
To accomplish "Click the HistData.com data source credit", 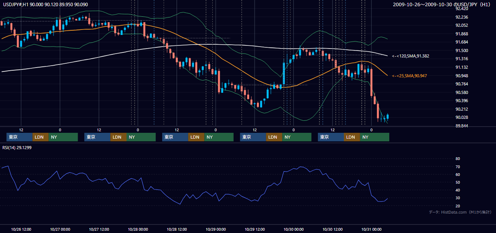I will click(x=460, y=212).
